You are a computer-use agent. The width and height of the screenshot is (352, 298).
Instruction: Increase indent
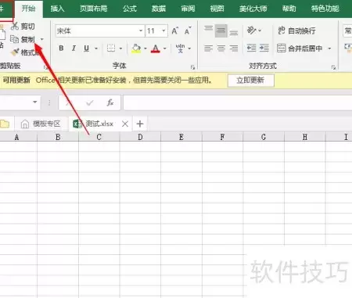[264, 48]
